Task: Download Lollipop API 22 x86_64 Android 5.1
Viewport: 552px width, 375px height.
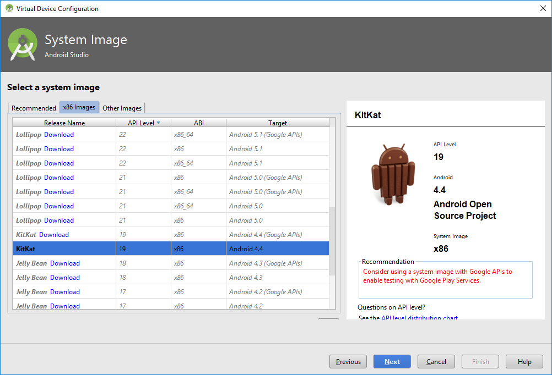Action: [x=59, y=163]
